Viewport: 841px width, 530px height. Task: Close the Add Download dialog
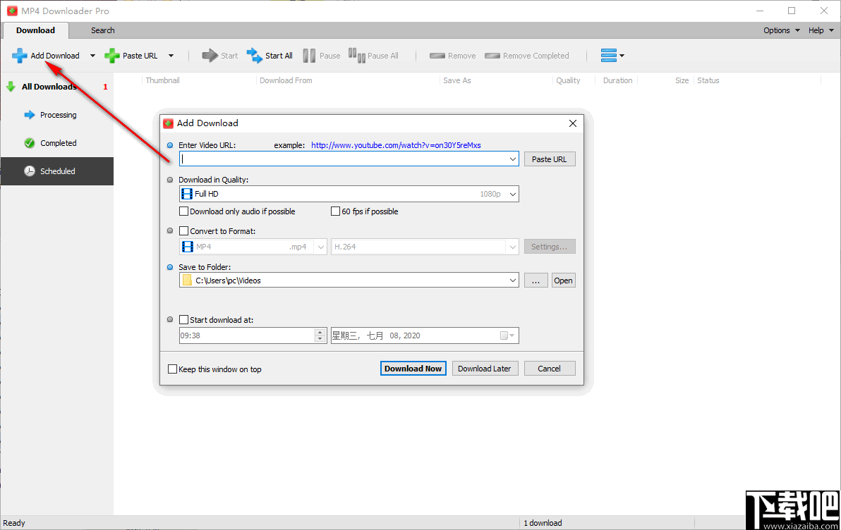point(573,123)
